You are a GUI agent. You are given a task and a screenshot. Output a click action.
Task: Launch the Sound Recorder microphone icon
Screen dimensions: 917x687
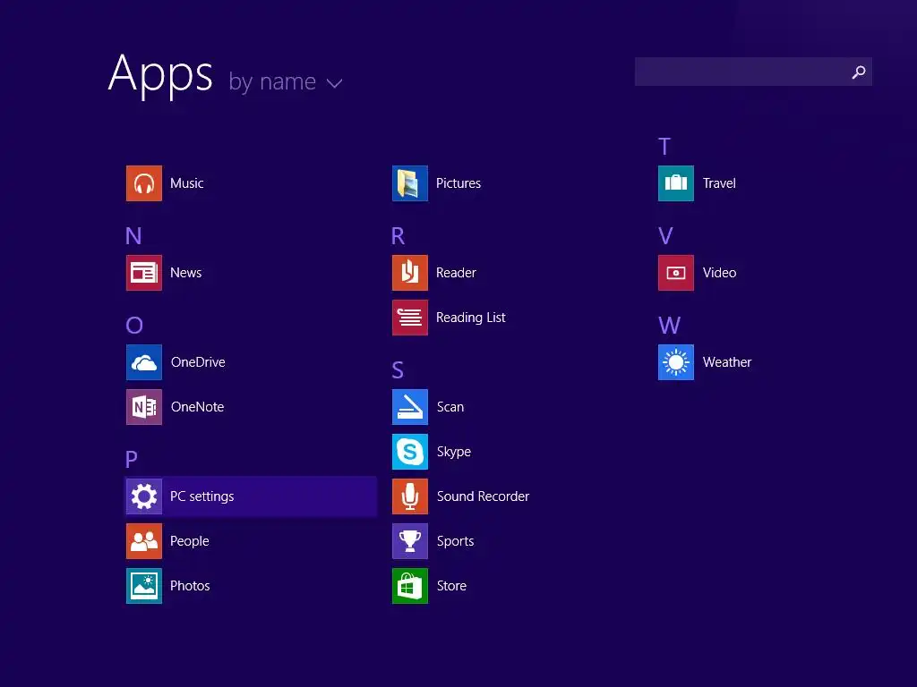coord(410,496)
